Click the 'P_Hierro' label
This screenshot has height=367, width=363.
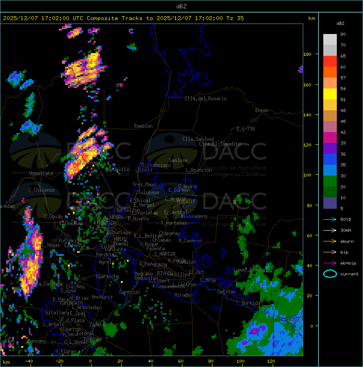click(138, 219)
